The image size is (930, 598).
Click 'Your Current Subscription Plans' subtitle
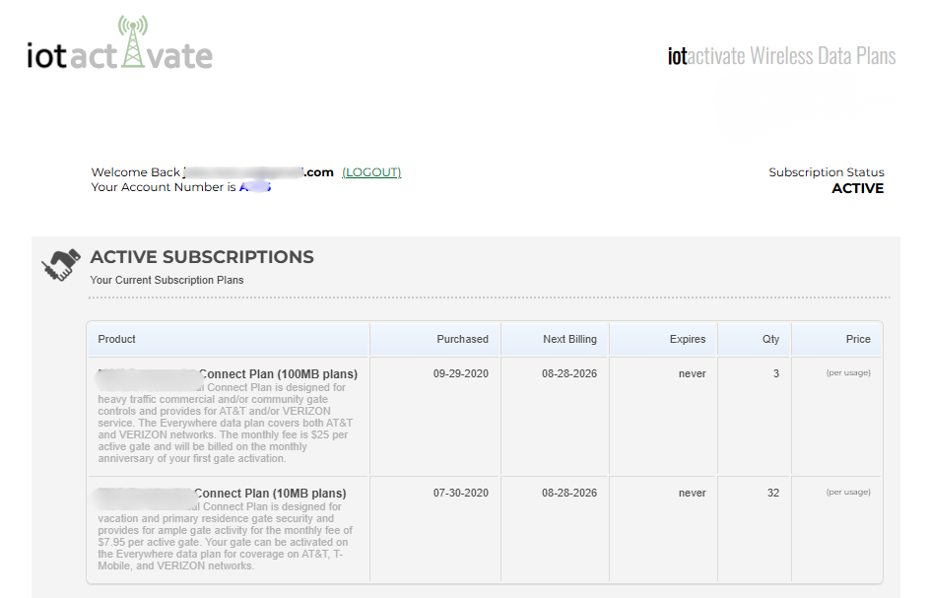pyautogui.click(x=166, y=280)
